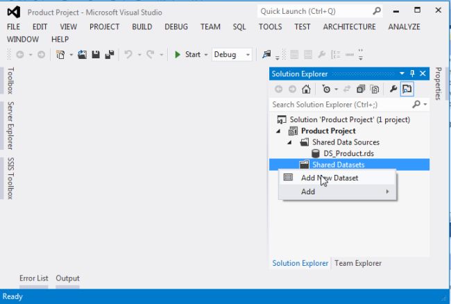Click the Open File toolbar icon
The width and height of the screenshot is (451, 304).
pos(83,54)
